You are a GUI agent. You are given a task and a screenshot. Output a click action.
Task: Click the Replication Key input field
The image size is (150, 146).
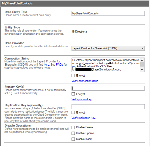(108, 107)
